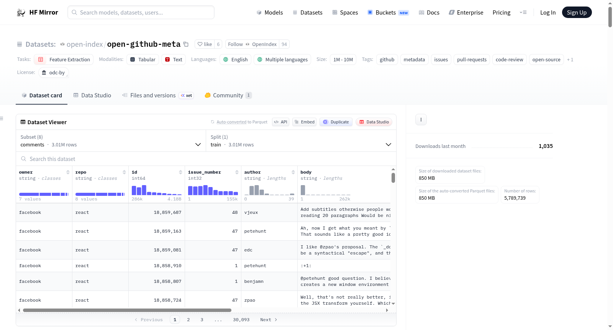Click the API button in Dataset Viewer
Image resolution: width=613 pixels, height=330 pixels.
pyautogui.click(x=280, y=122)
